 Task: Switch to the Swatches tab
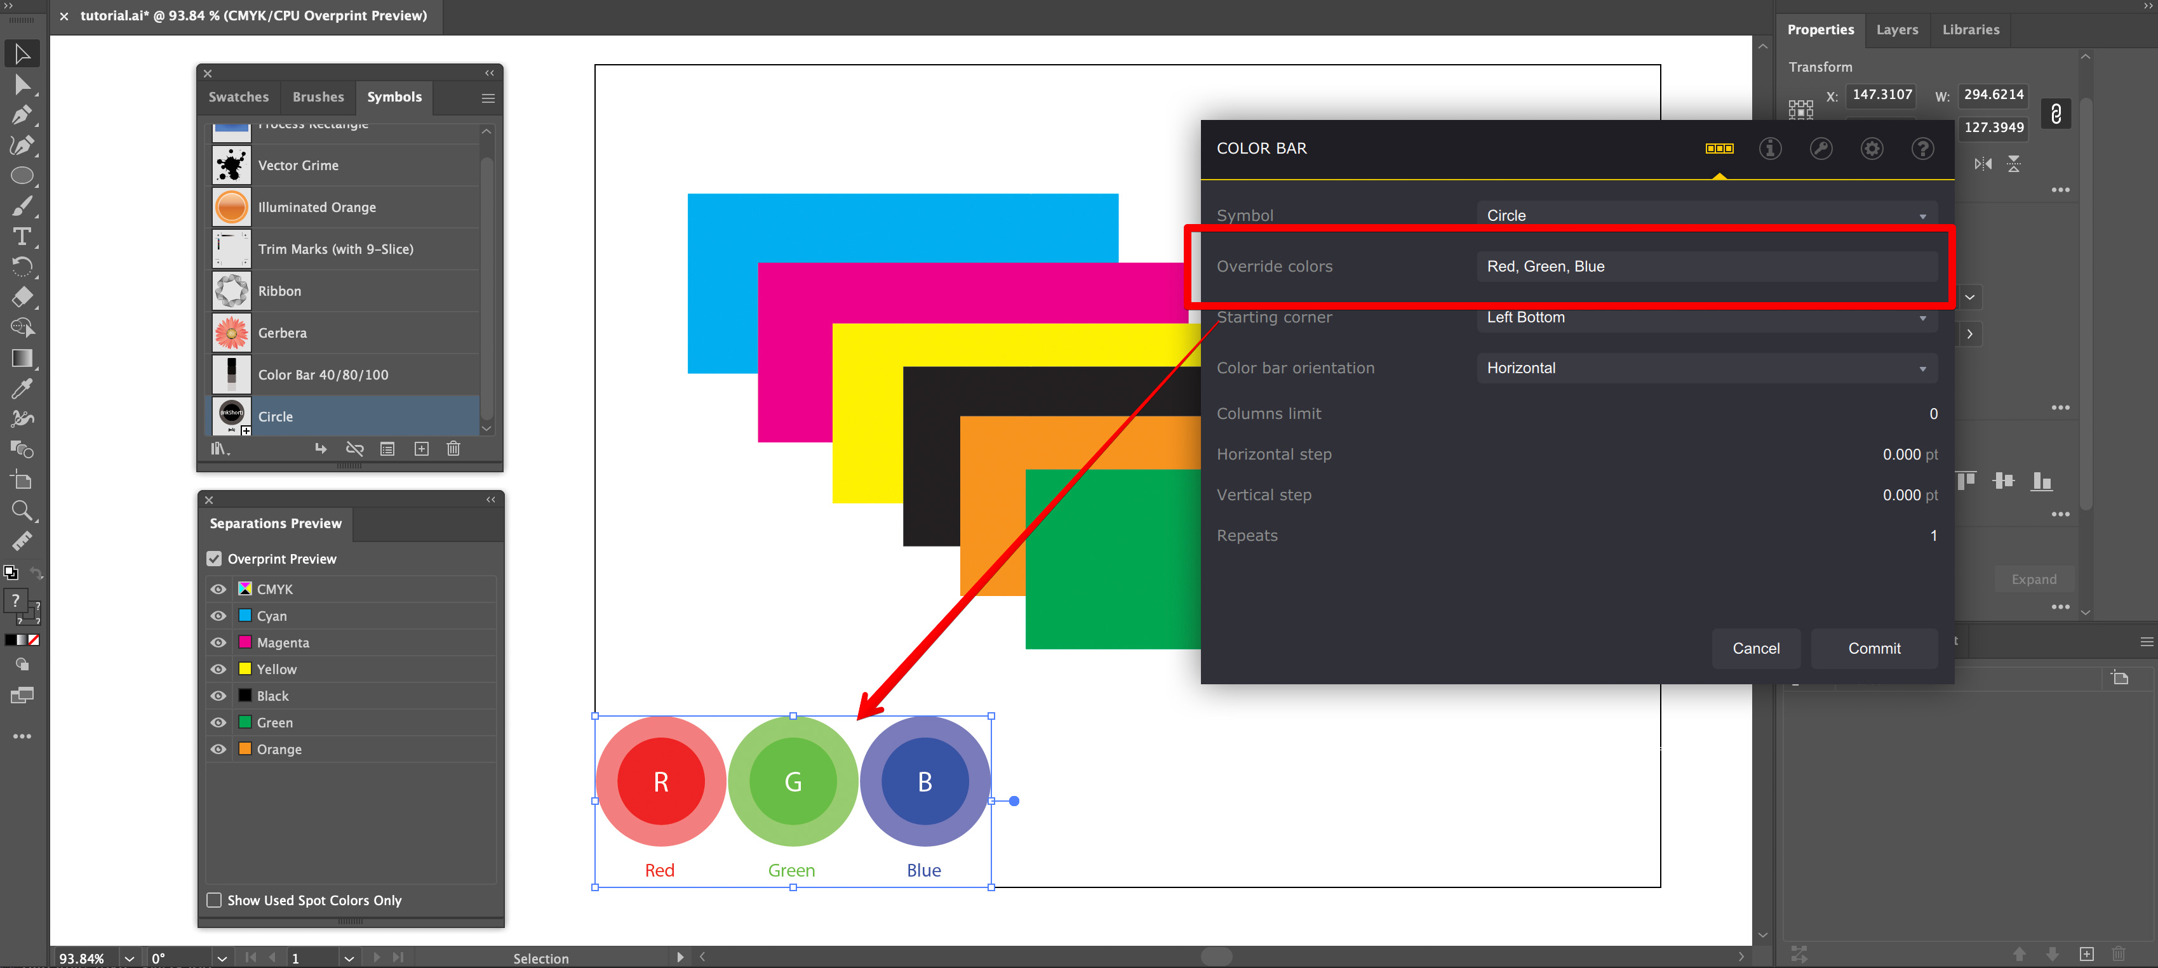(x=239, y=97)
